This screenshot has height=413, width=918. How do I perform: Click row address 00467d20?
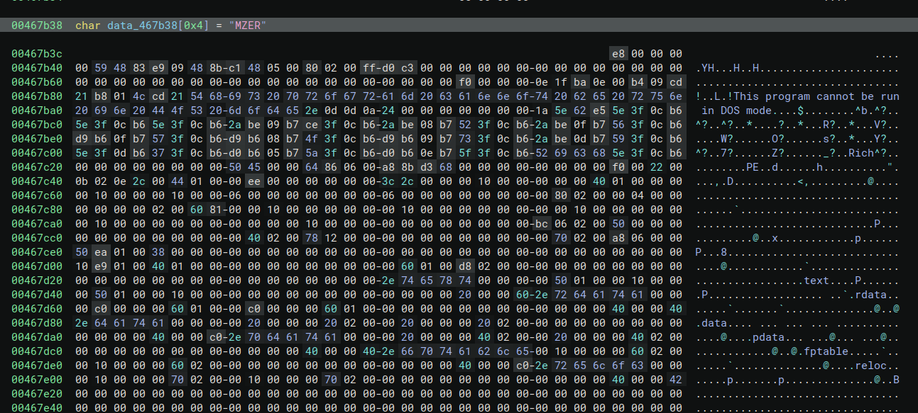tap(37, 281)
